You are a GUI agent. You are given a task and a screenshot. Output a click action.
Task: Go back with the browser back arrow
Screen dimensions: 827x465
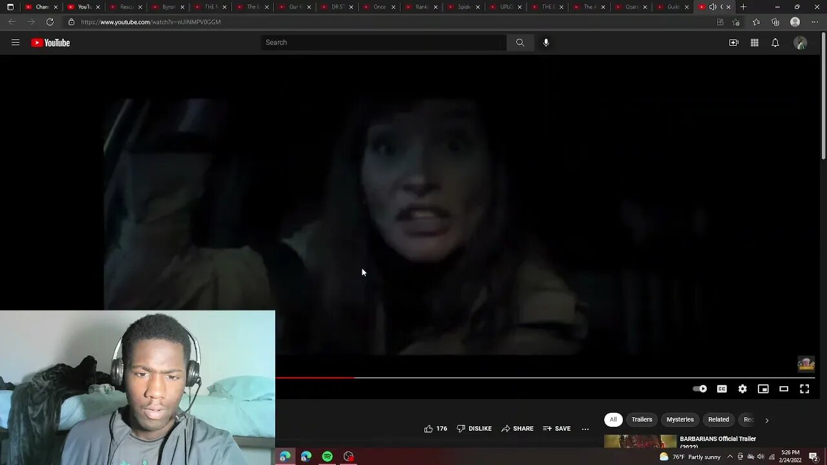(12, 22)
